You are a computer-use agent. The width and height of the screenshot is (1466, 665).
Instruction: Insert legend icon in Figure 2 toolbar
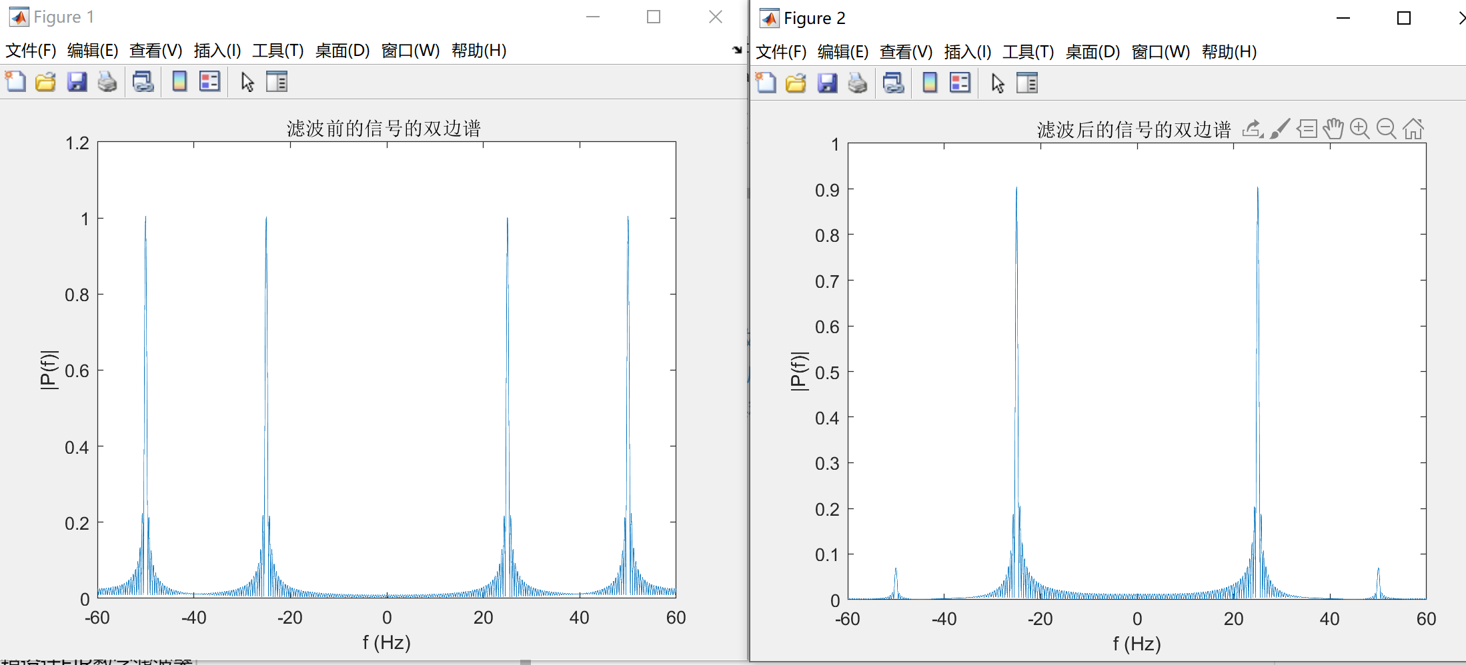point(960,83)
